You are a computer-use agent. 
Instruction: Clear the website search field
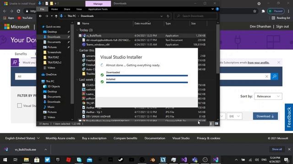(x=266, y=77)
